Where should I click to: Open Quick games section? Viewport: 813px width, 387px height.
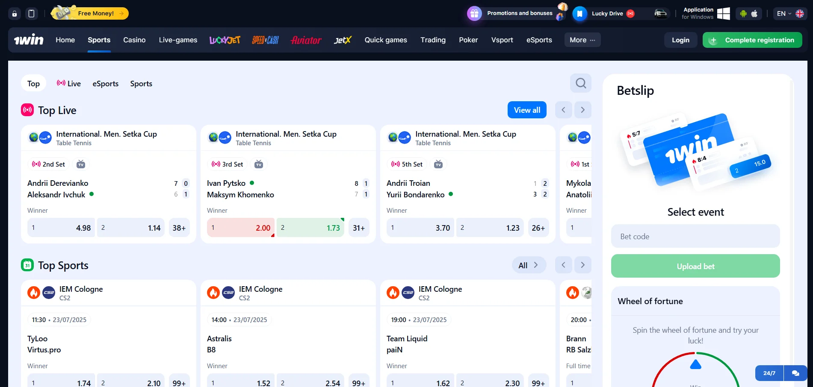pyautogui.click(x=386, y=40)
